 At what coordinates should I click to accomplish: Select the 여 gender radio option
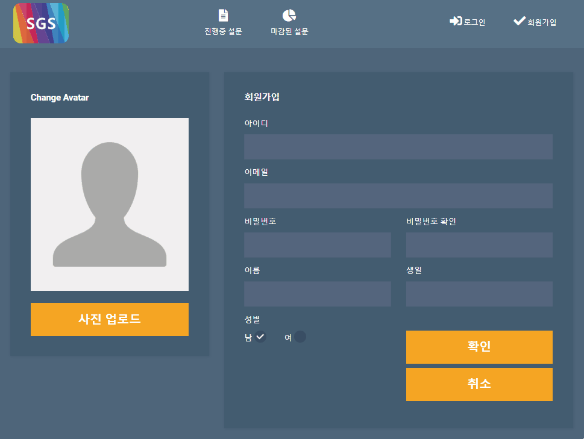coord(300,337)
